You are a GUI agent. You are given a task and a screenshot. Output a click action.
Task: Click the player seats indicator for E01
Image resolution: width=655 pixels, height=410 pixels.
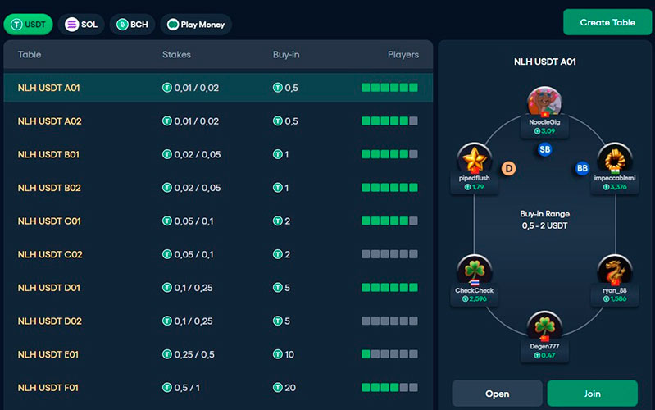(x=389, y=354)
